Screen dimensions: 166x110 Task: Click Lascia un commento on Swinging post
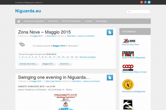[x=91, y=81]
